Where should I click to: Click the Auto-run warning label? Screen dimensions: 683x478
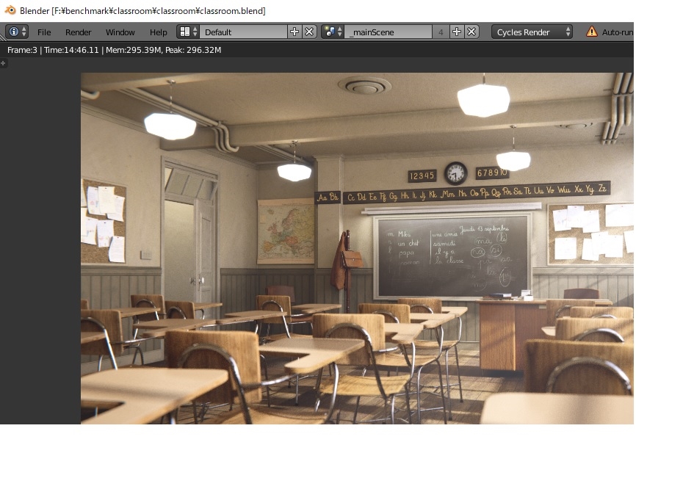(x=617, y=32)
